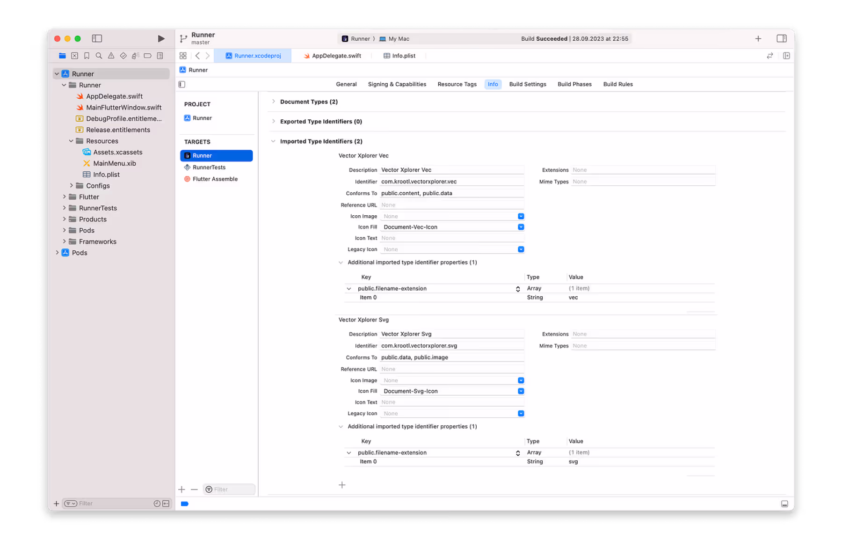Edit the Identifier field com.krootl.vectorxplorer.vec
Screen dimensions: 842x540
click(x=451, y=182)
